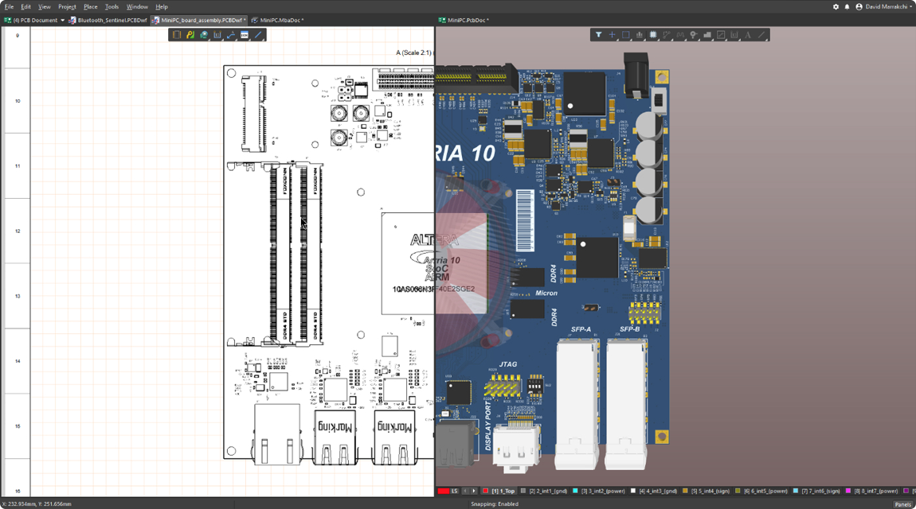Click the 'Snapping: Enabled' status text
Viewport: 916px width, 509px height.
click(494, 504)
